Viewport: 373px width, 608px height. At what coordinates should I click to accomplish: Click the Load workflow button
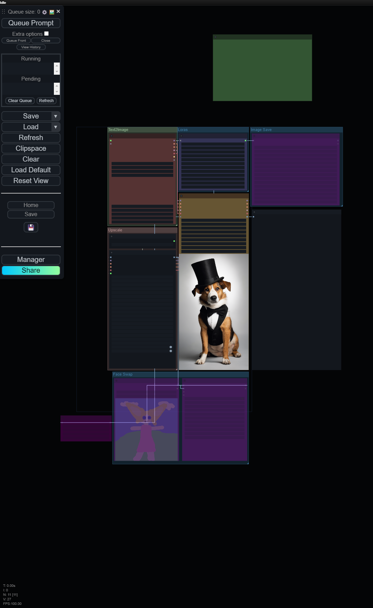[27, 127]
